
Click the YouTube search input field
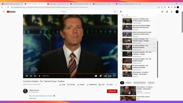[x=86, y=12]
